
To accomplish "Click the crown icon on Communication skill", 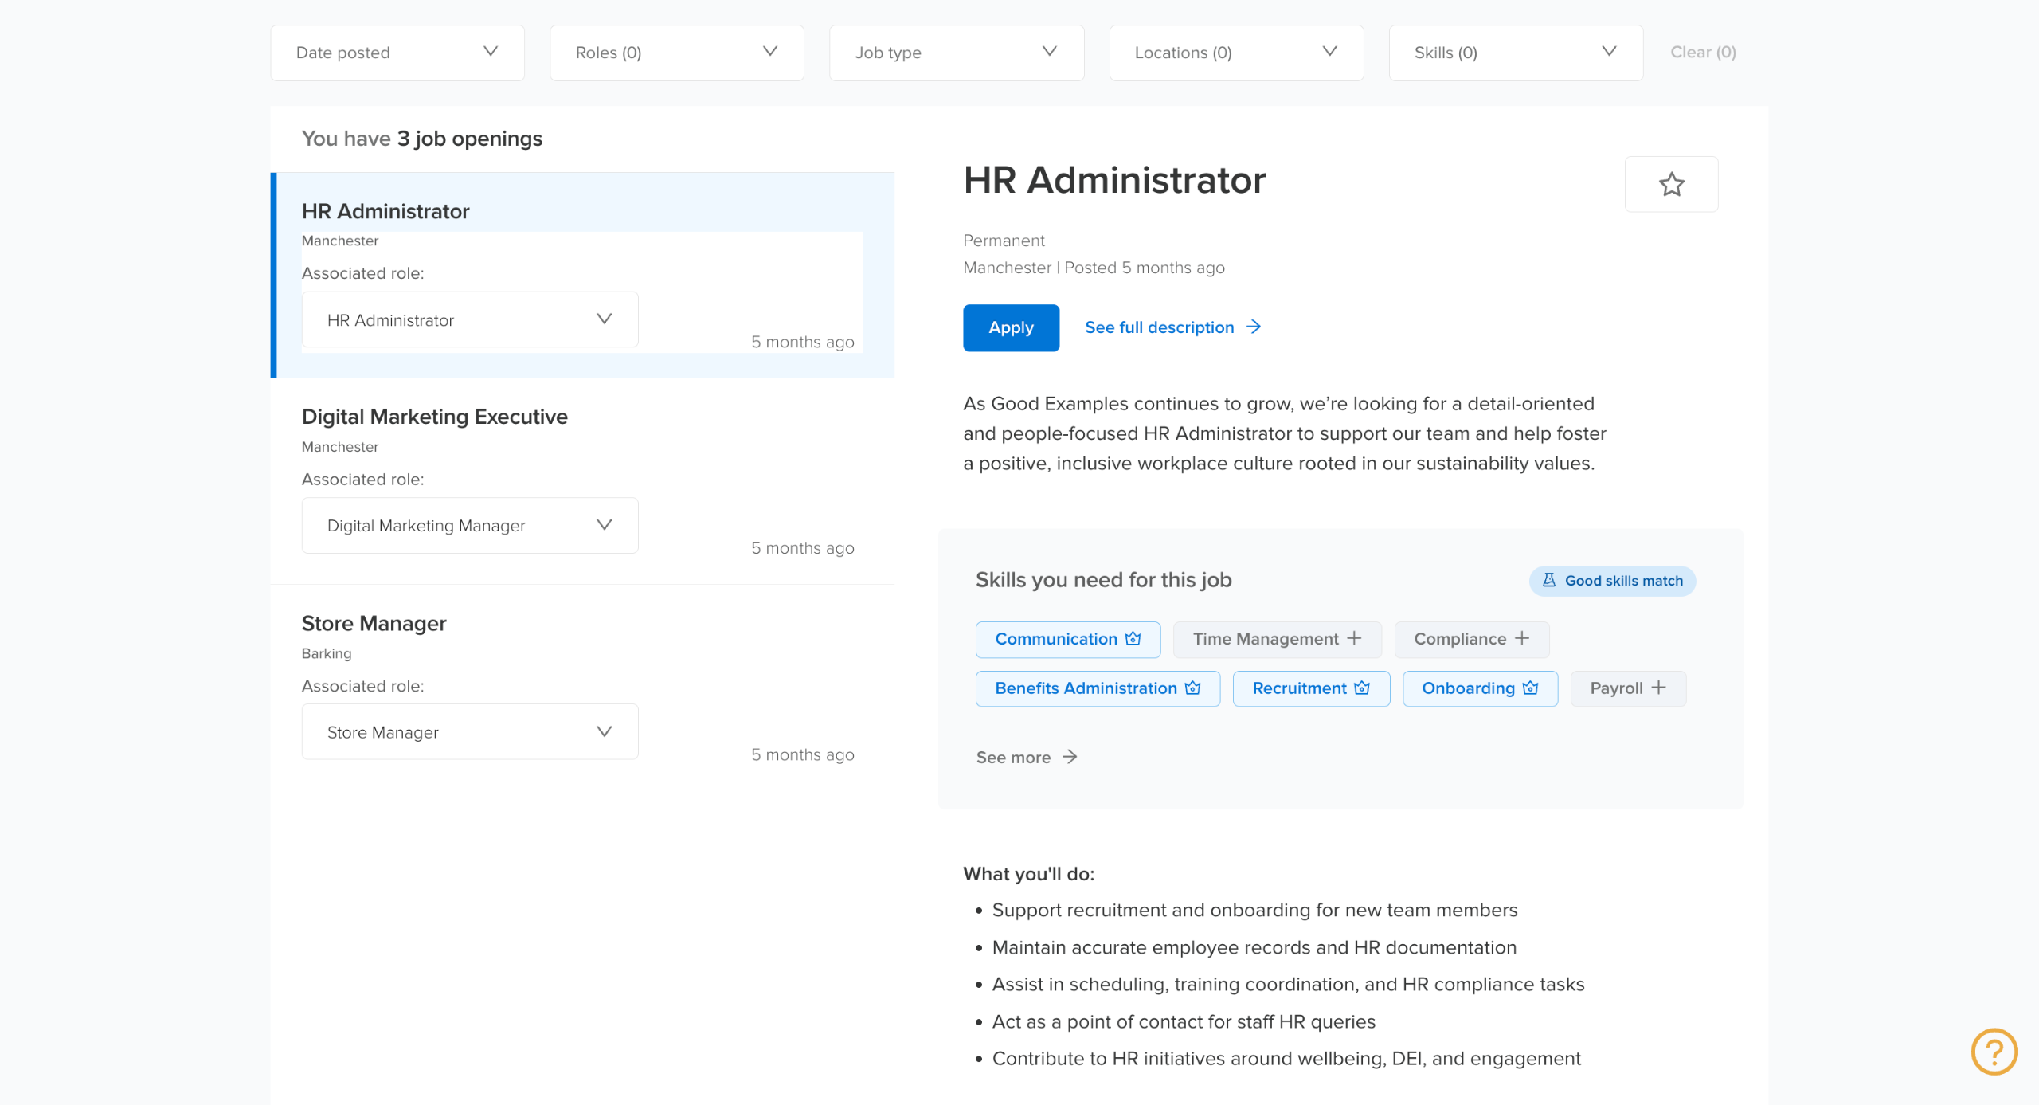I will click(1133, 638).
